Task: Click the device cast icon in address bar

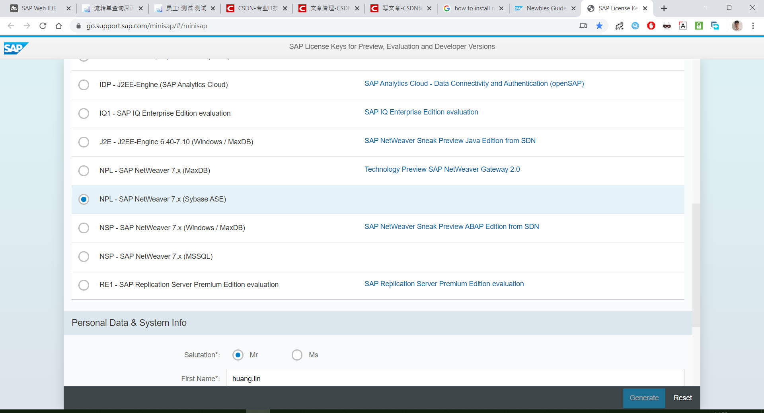Action: coord(583,26)
